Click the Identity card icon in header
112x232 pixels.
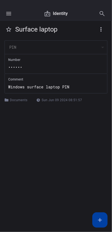47,14
